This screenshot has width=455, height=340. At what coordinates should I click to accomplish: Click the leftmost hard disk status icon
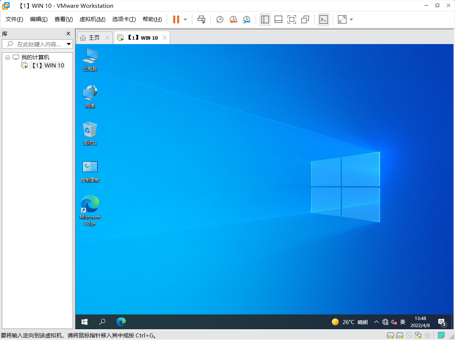(x=390, y=336)
